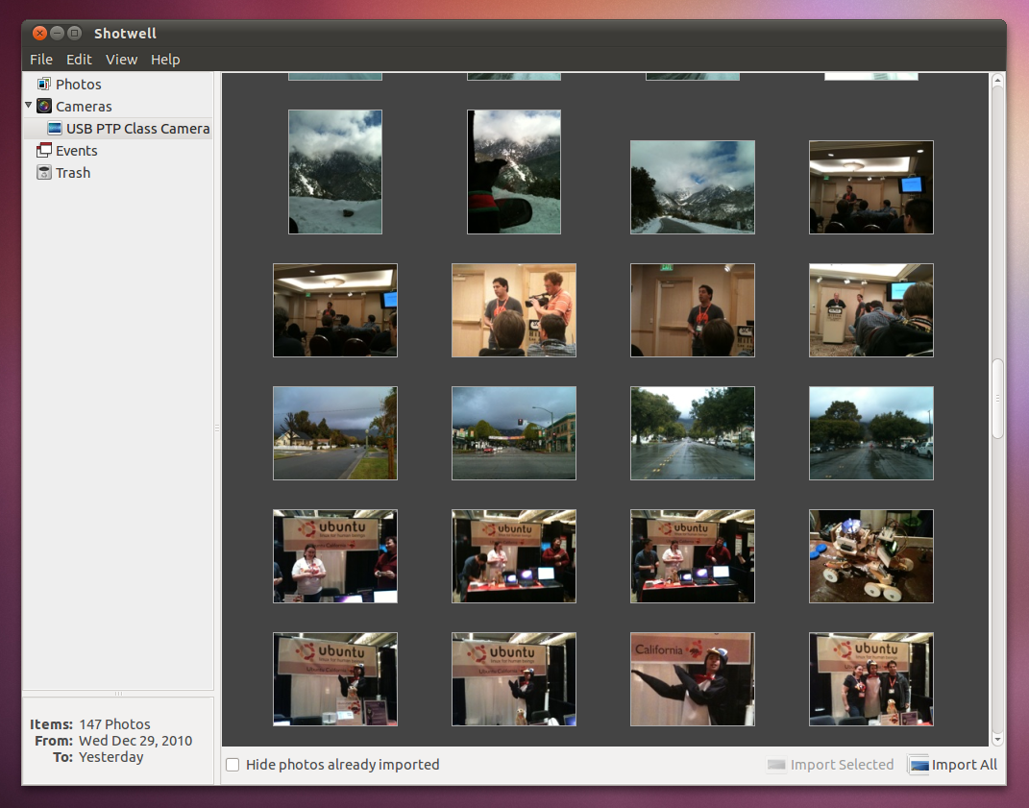Click the Wed Dec 29, 2010 date
The image size is (1029, 808).
(x=135, y=741)
